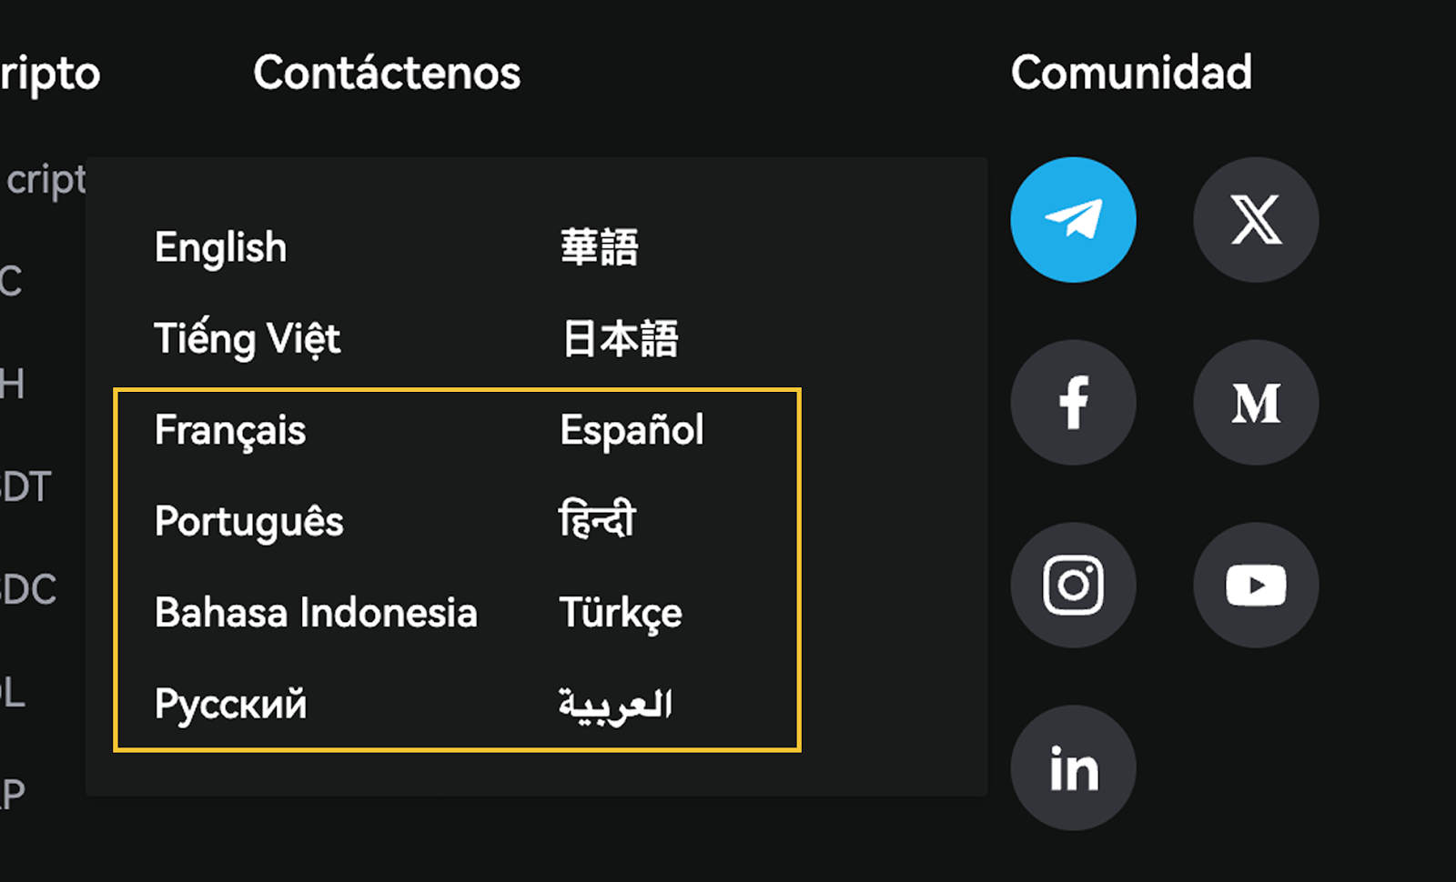This screenshot has width=1456, height=882.
Task: Switch language to Tiếng Việt
Action: (247, 339)
